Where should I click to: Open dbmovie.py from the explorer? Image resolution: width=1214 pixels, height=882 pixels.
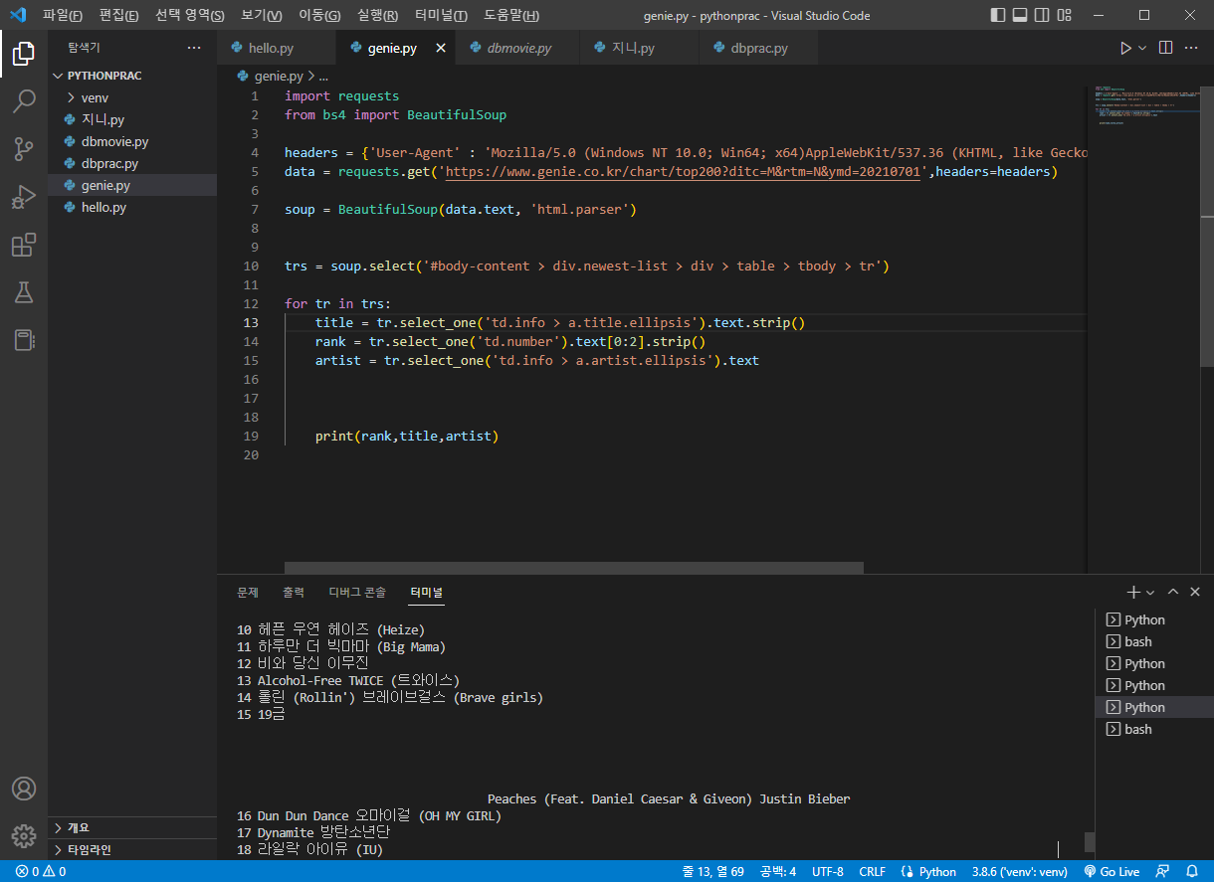pos(132,141)
